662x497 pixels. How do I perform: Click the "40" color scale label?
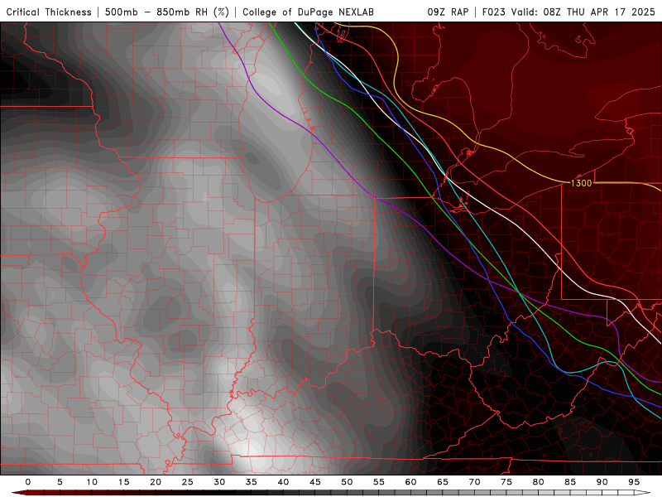point(283,482)
